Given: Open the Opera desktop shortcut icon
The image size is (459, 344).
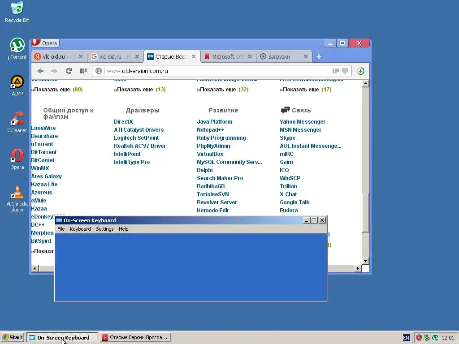Looking at the screenshot, I should 17,159.
